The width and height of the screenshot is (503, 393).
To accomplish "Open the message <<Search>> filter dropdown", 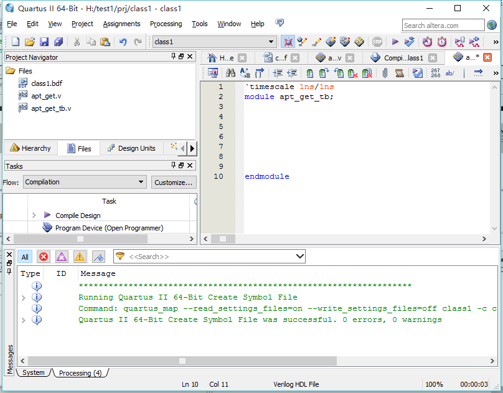I will click(300, 257).
